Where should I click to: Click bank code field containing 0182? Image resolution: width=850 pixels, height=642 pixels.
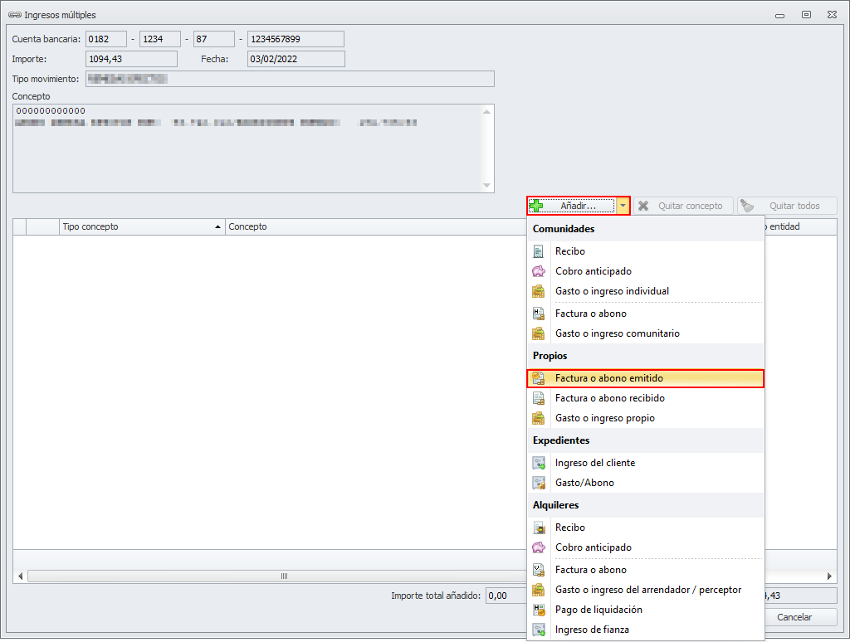[106, 39]
